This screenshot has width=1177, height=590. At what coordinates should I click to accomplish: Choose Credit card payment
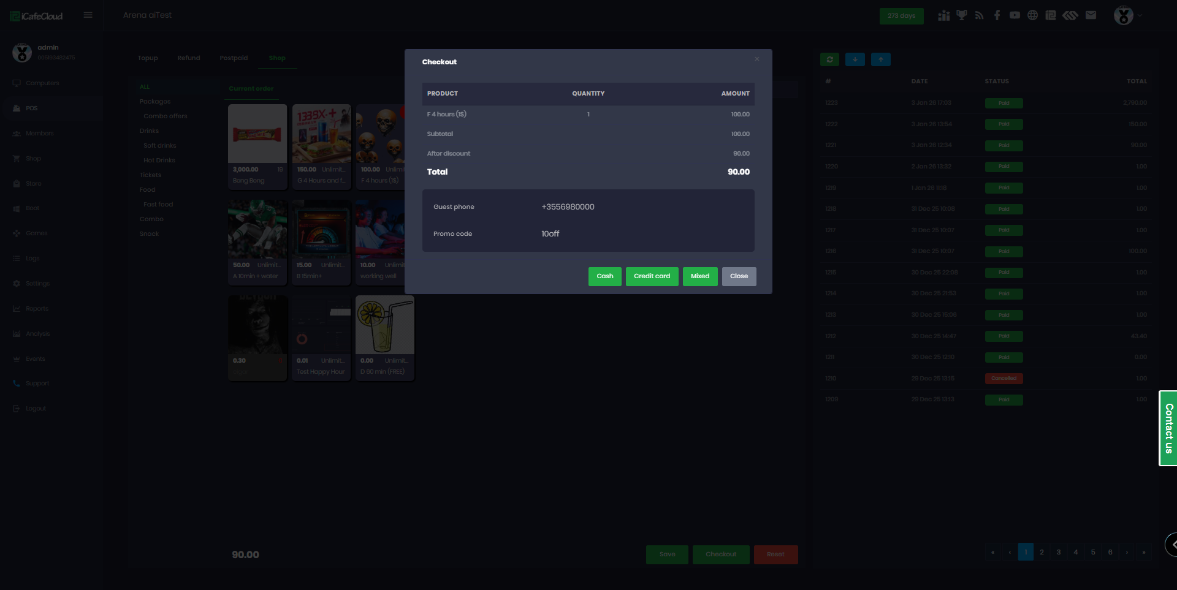point(652,276)
